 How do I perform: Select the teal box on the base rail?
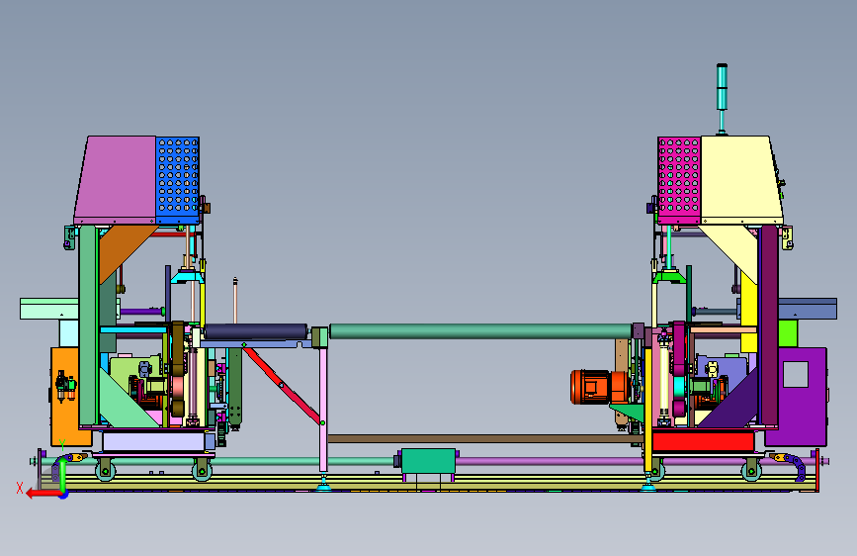[x=428, y=461]
